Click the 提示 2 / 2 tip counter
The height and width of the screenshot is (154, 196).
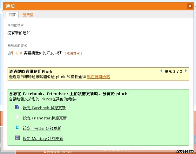(x=174, y=72)
